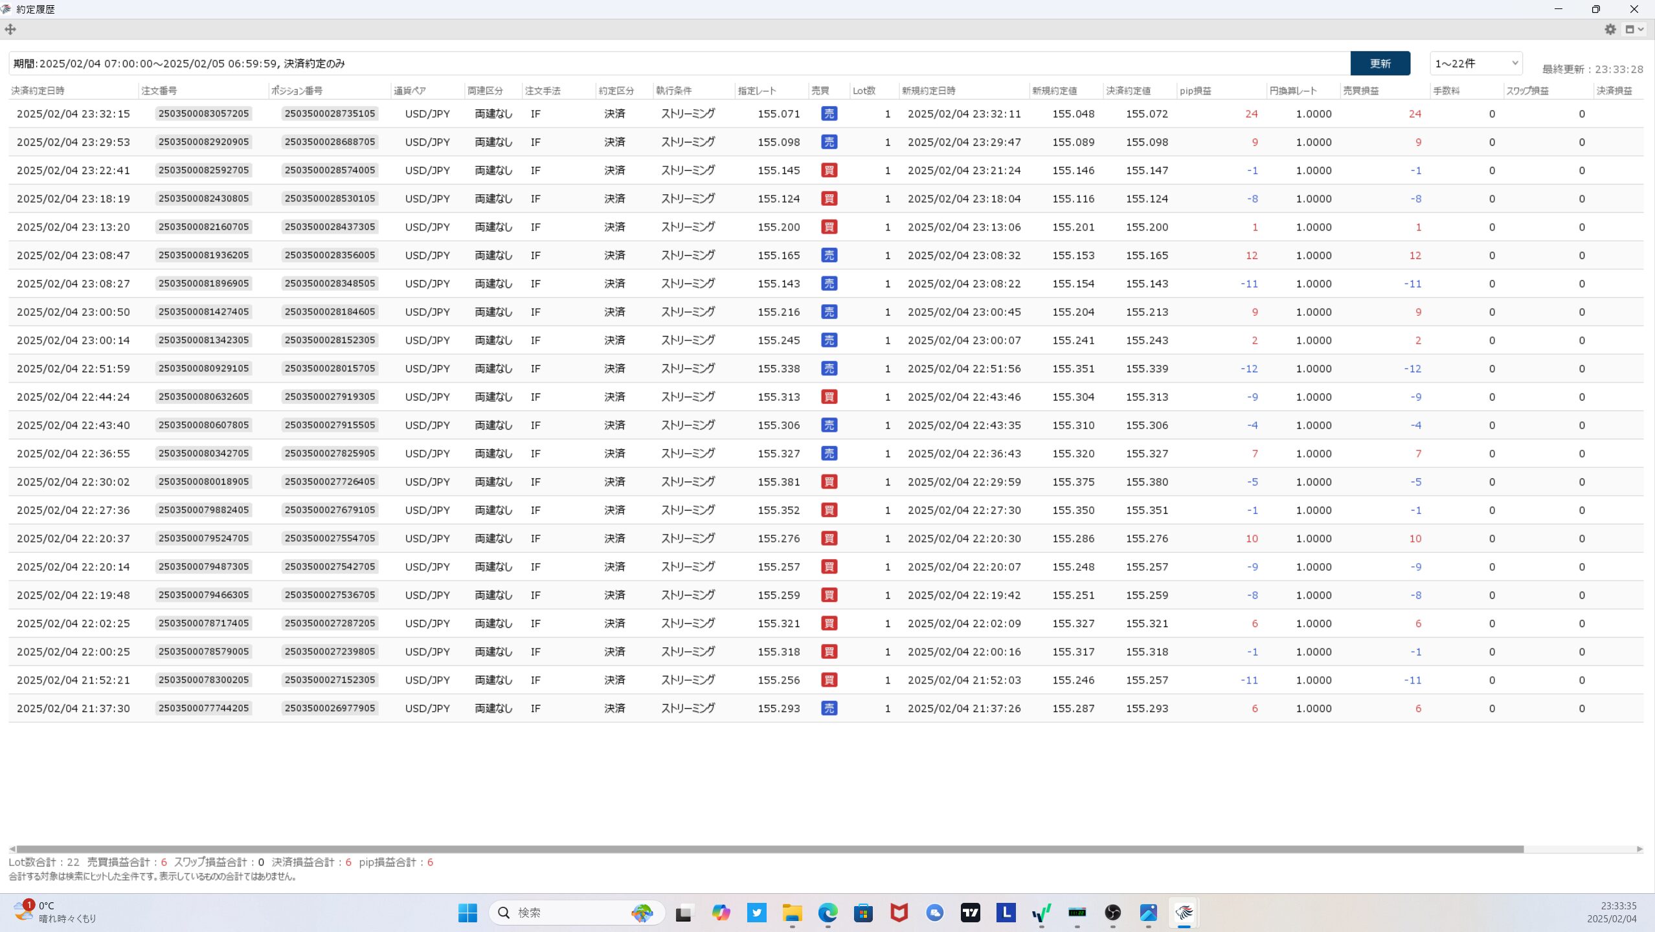Click the period filter field
1655x932 pixels.
(x=679, y=63)
